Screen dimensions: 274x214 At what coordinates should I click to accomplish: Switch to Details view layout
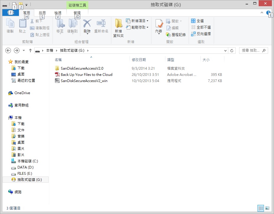coord(261,208)
